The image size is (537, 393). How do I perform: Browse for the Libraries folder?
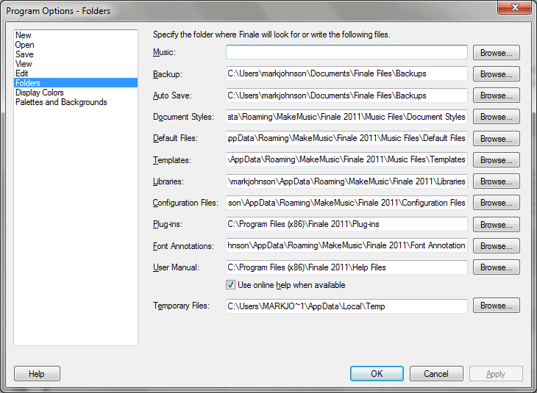(x=497, y=181)
